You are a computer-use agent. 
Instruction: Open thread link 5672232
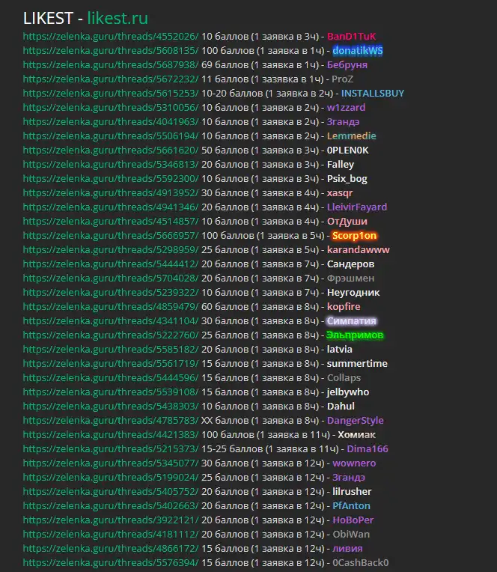tap(111, 79)
